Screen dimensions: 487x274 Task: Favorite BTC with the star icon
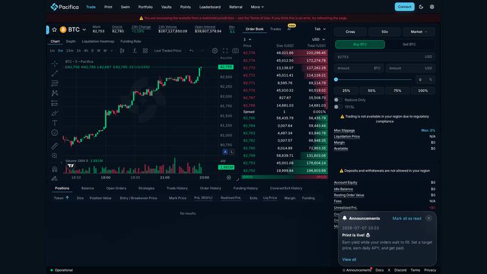54,29
